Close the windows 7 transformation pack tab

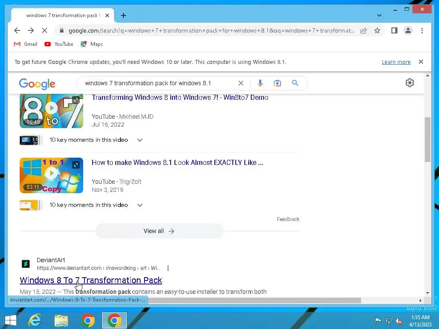tap(107, 15)
